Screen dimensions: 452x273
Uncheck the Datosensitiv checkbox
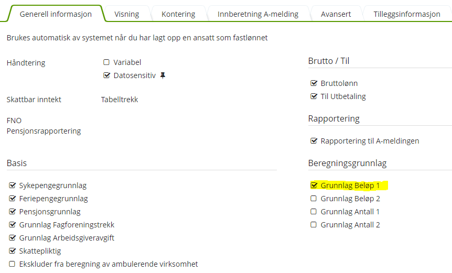point(106,75)
